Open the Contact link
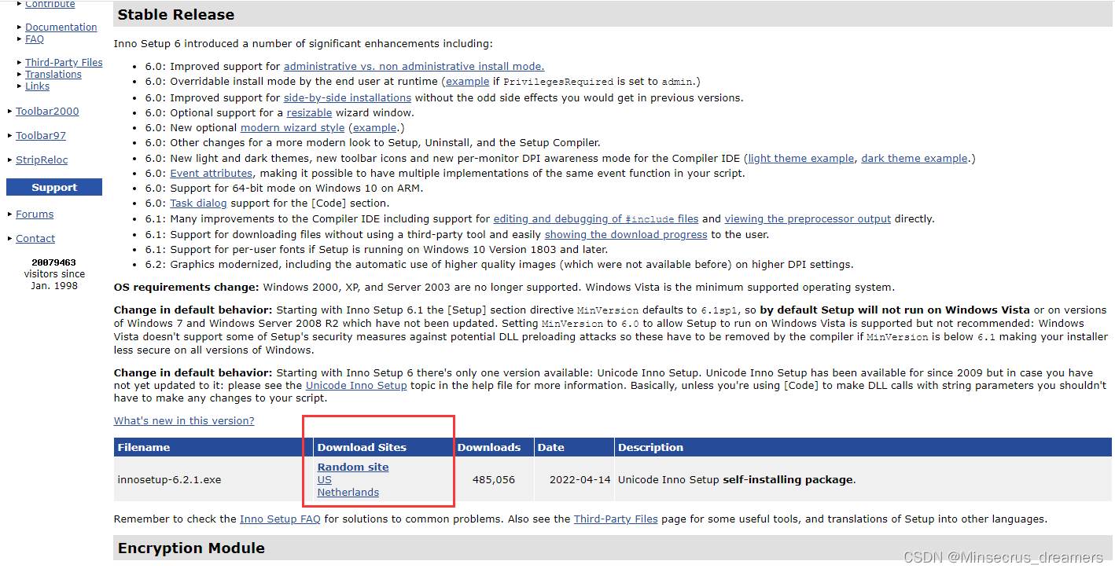Image resolution: width=1115 pixels, height=572 pixels. [x=35, y=238]
